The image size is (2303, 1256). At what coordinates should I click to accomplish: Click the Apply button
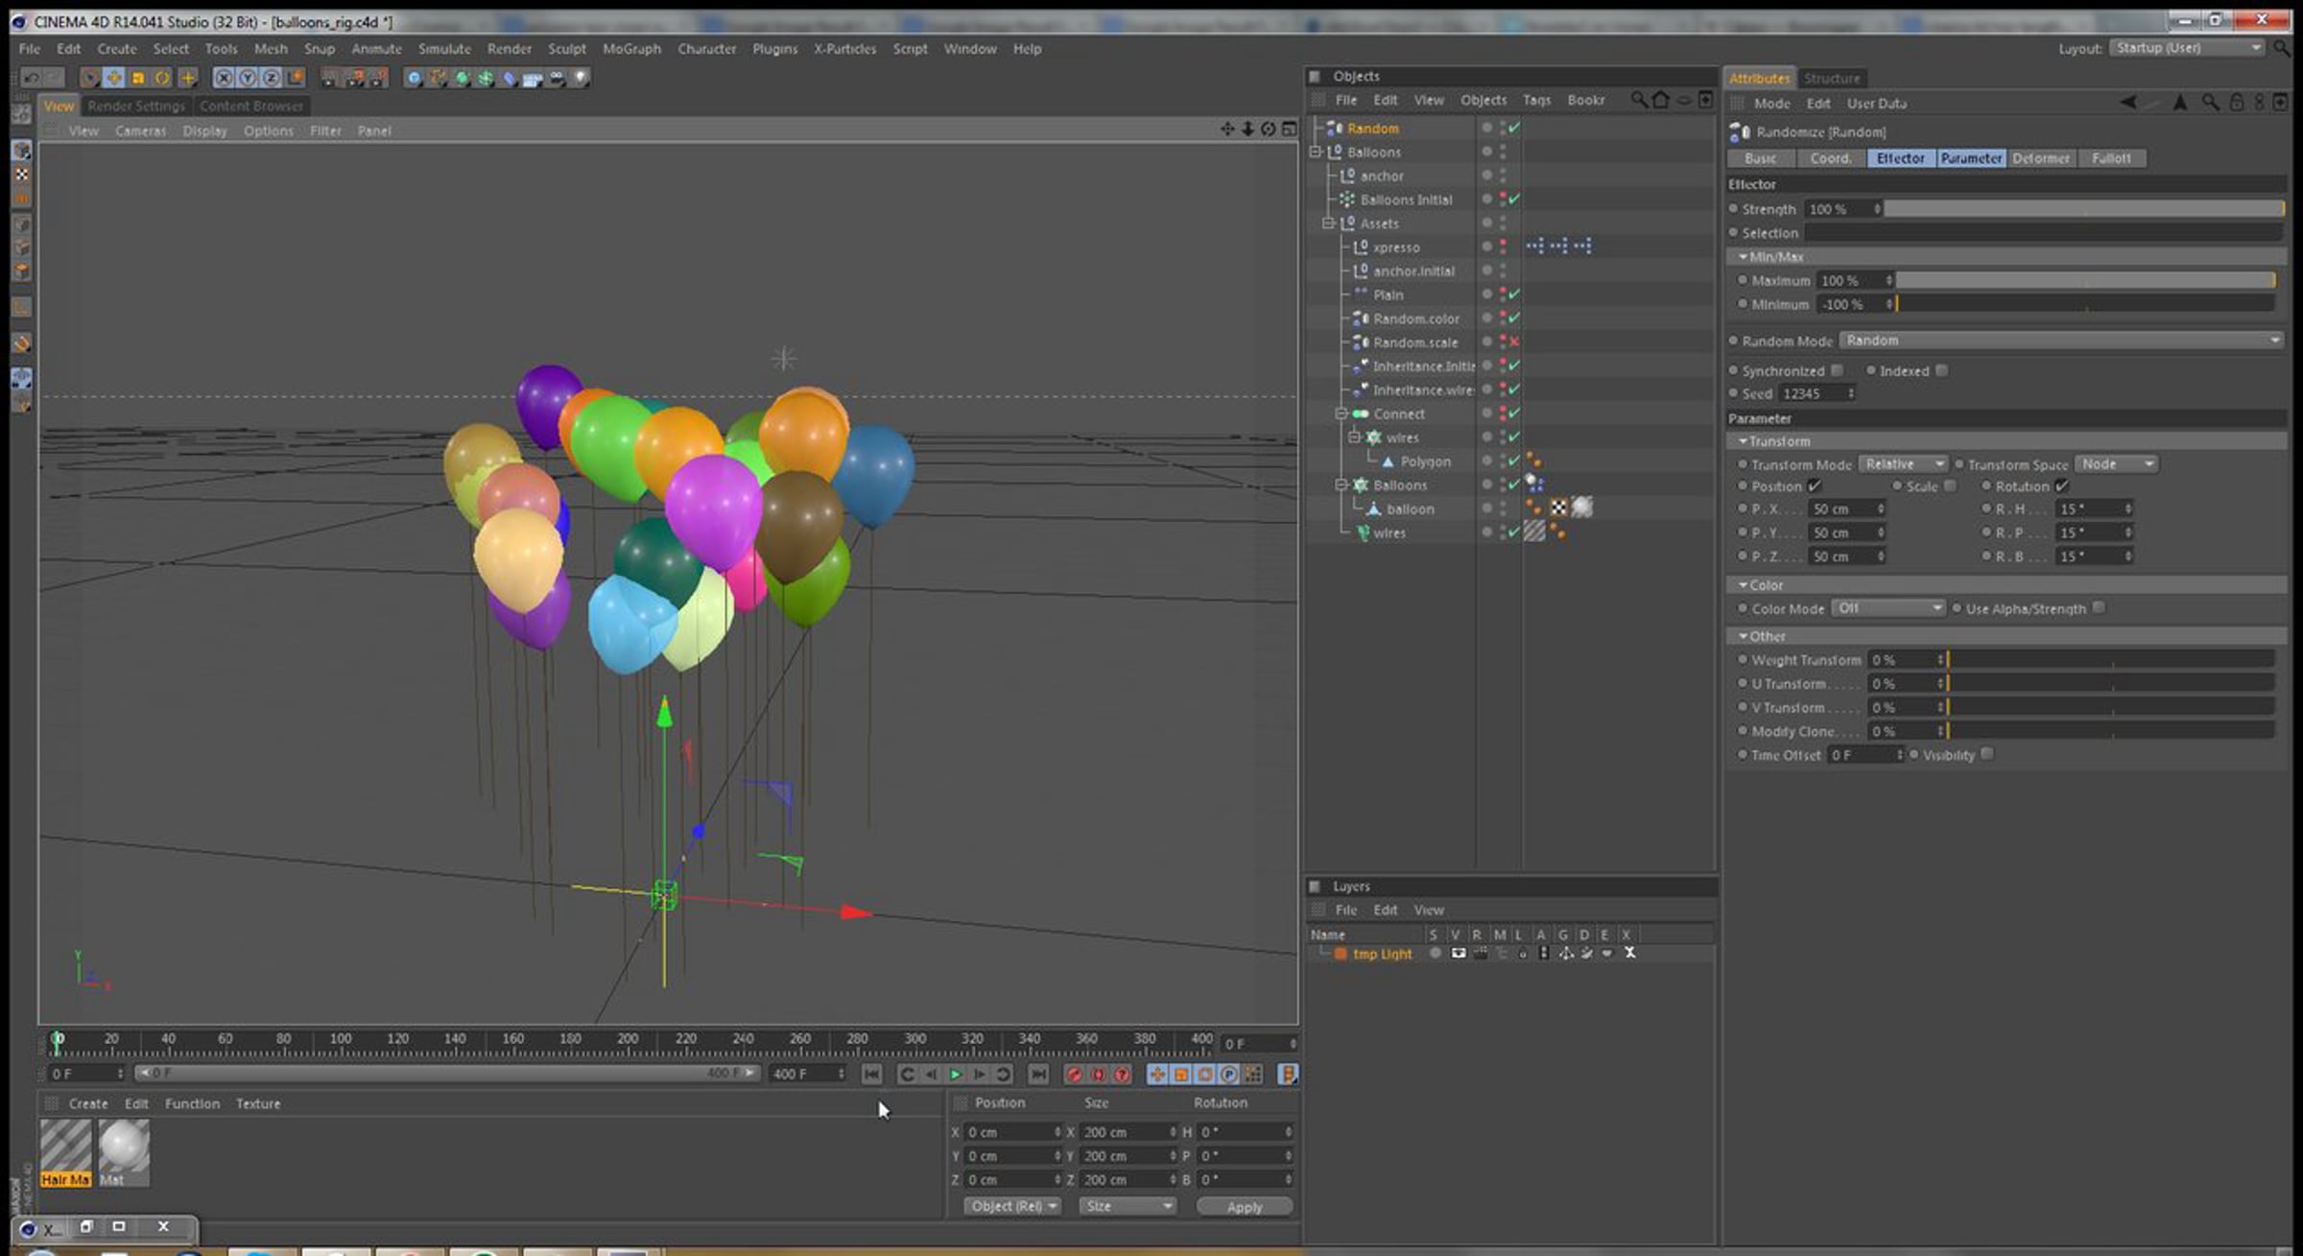(x=1244, y=1207)
